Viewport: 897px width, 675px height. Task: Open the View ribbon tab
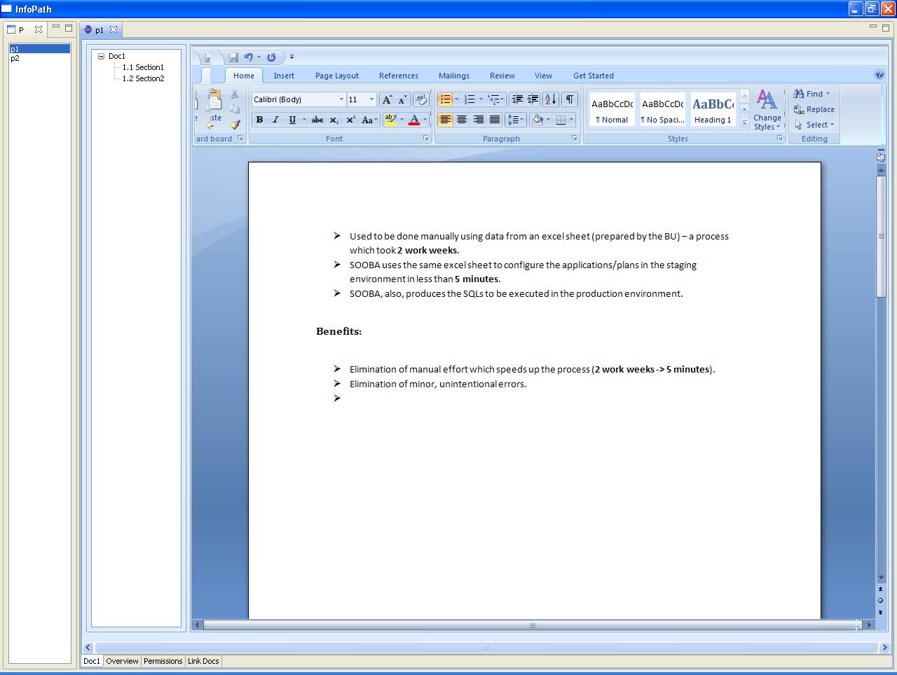[x=543, y=76]
